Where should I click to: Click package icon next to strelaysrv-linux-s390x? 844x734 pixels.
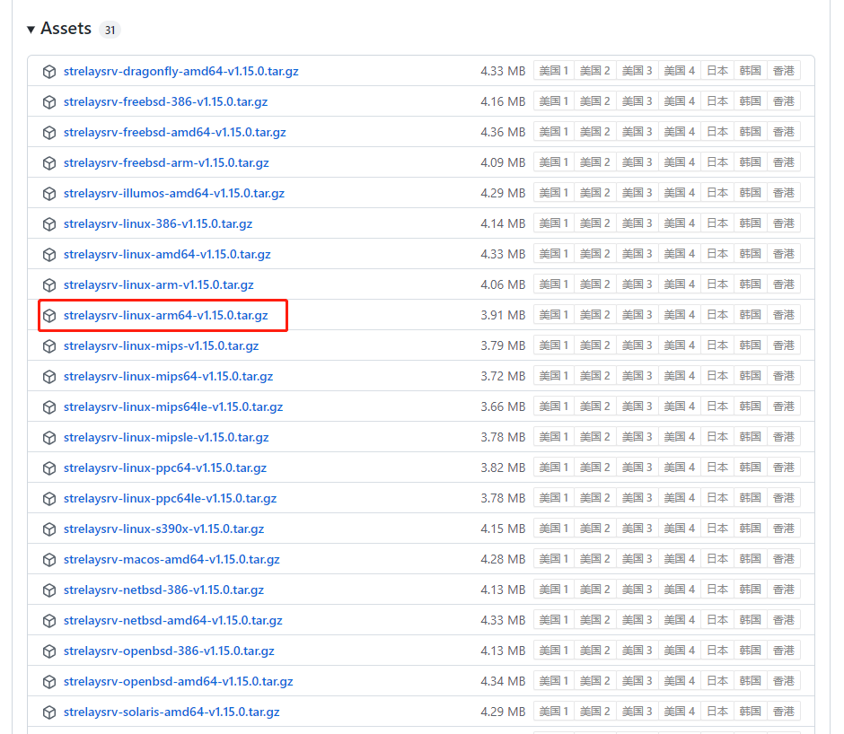point(49,529)
